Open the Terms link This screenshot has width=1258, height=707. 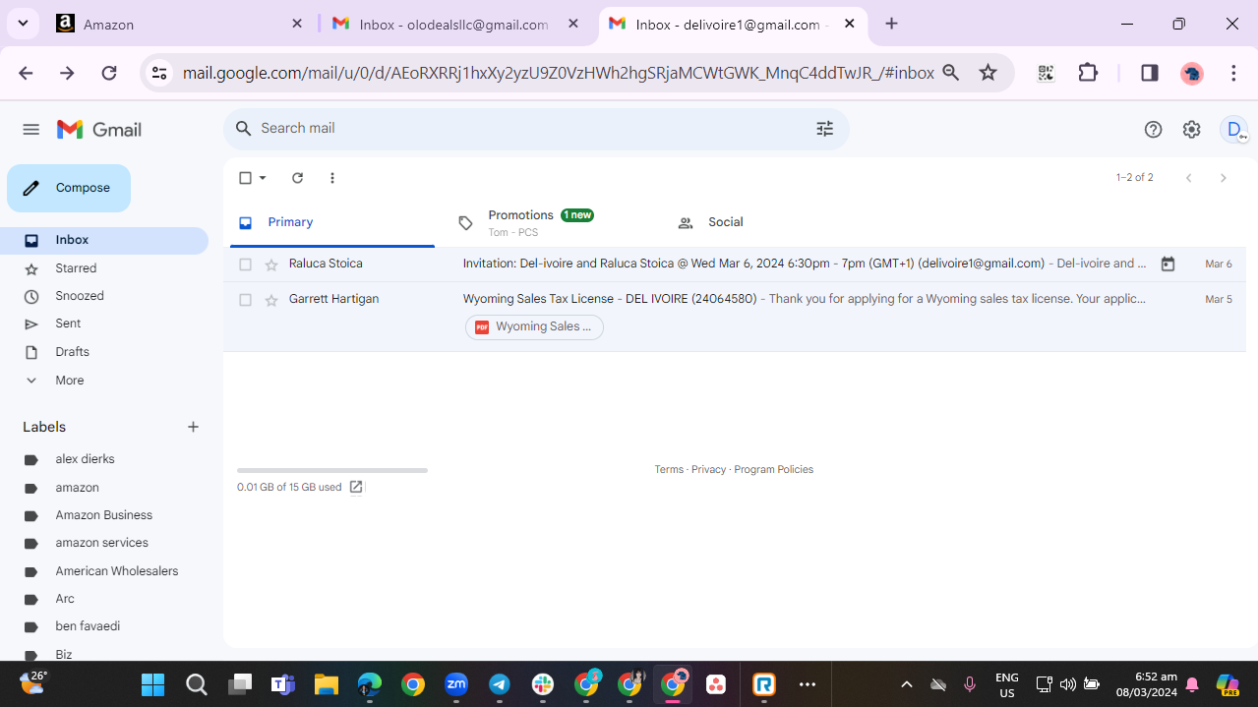tap(669, 470)
